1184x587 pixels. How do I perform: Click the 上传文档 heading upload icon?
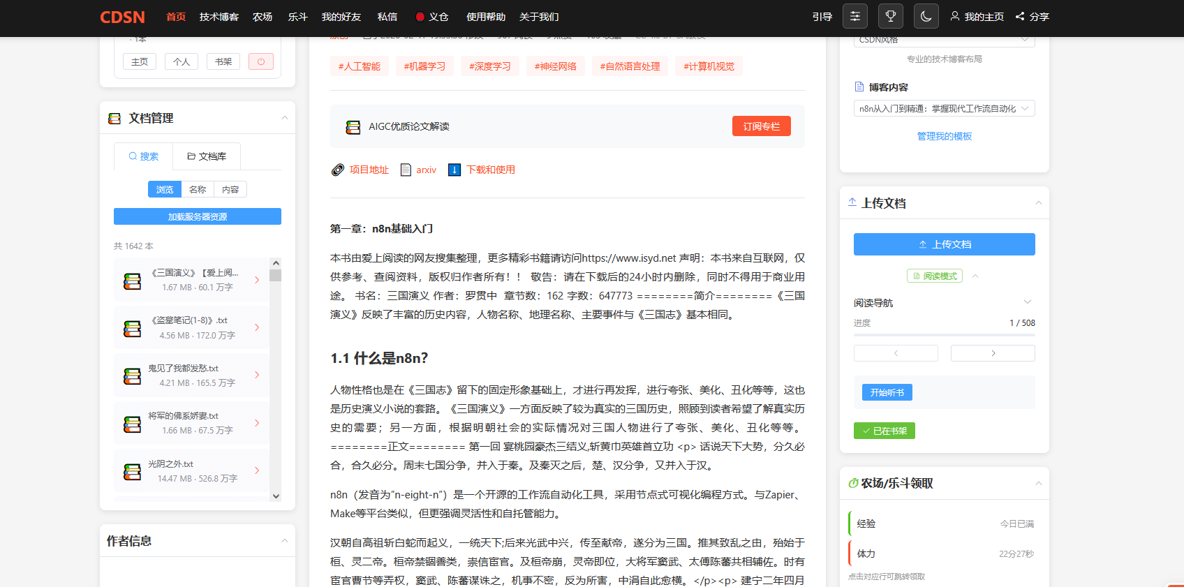(852, 202)
